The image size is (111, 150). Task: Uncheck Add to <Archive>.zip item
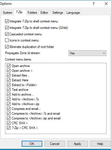click(x=8, y=104)
